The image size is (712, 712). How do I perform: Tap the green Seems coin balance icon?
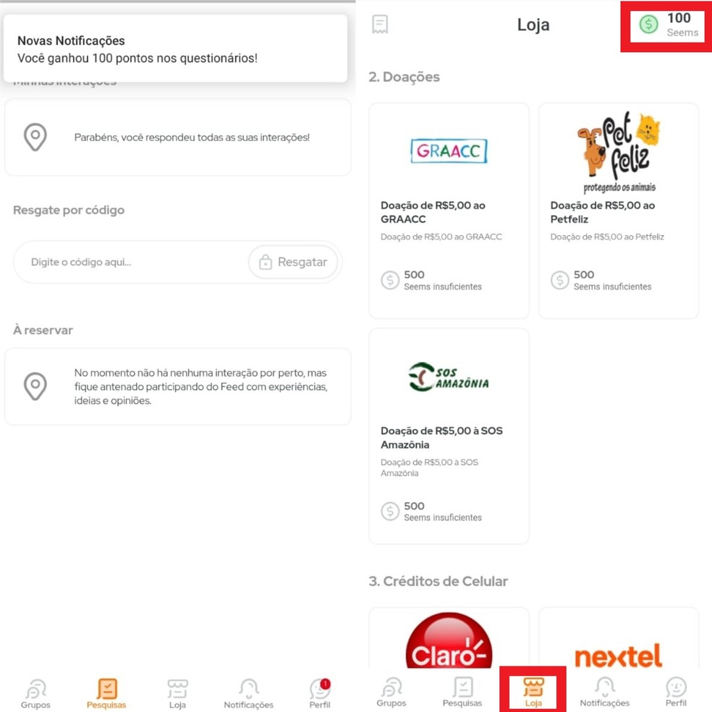648,25
